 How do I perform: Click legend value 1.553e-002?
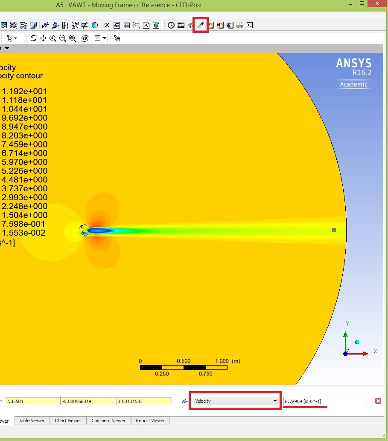click(23, 233)
